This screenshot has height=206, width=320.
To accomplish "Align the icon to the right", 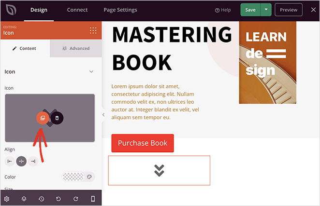I will coord(33,161).
